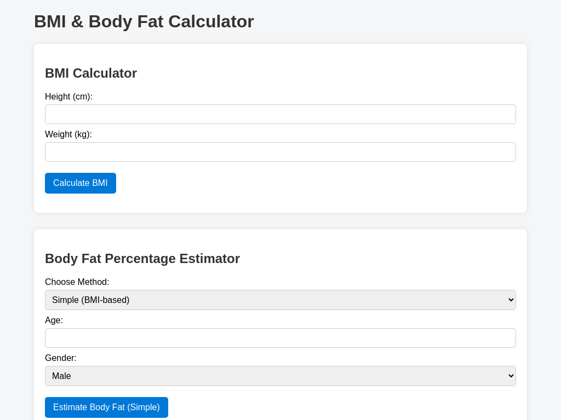
Task: Click the Weight (kg) label
Action: coord(68,135)
